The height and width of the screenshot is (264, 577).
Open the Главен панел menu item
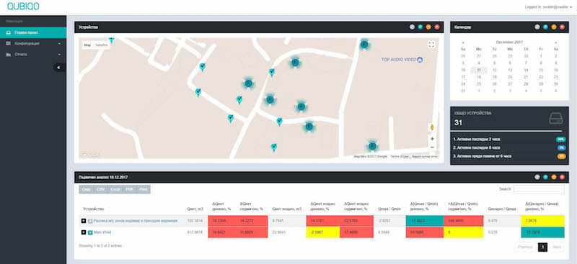click(33, 32)
